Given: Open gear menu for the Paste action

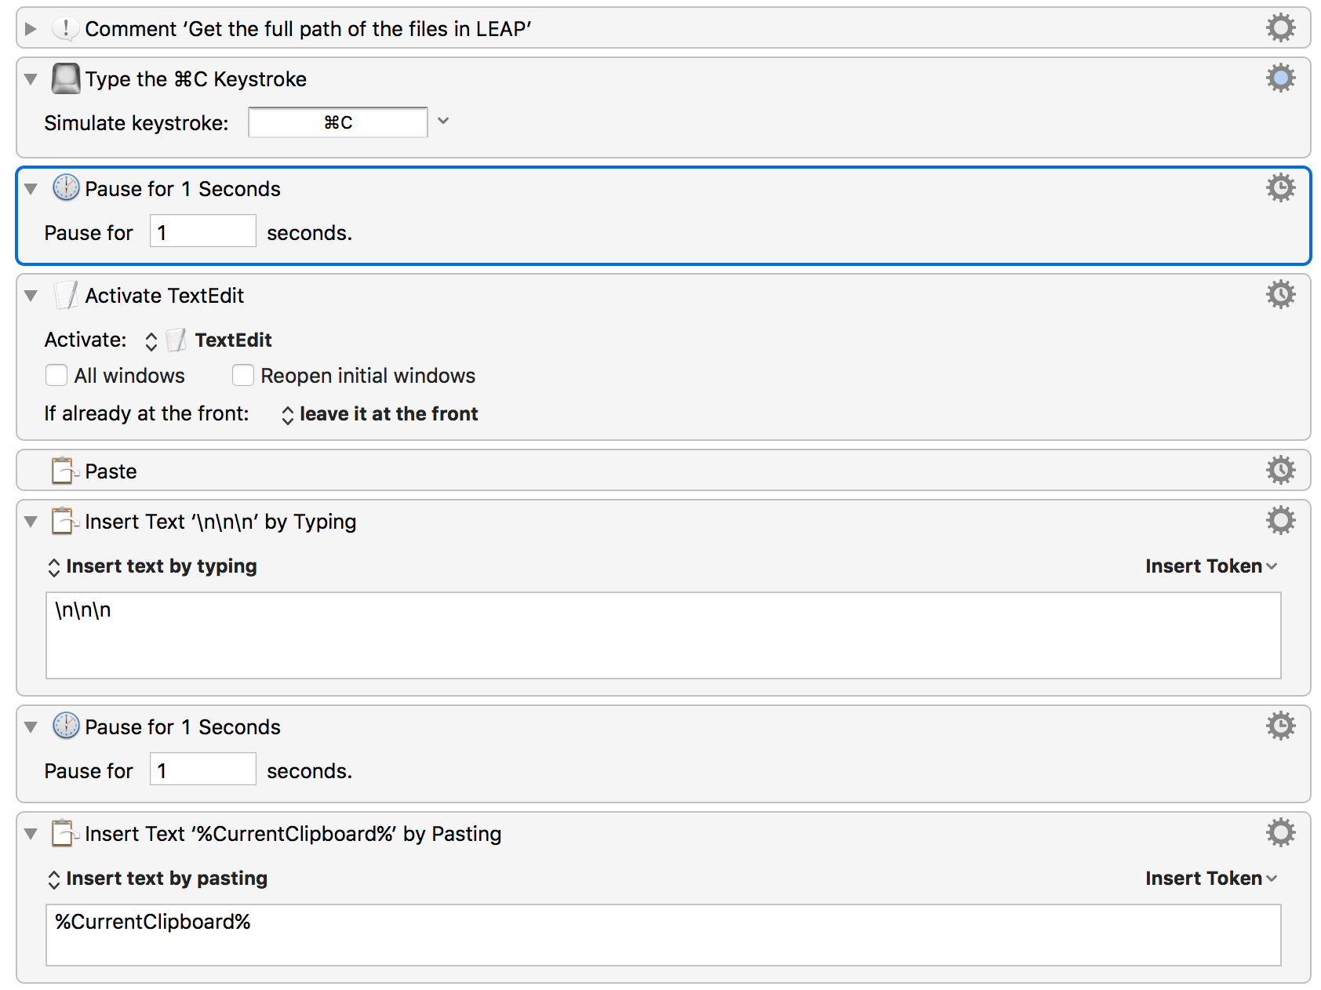Looking at the screenshot, I should [1280, 471].
